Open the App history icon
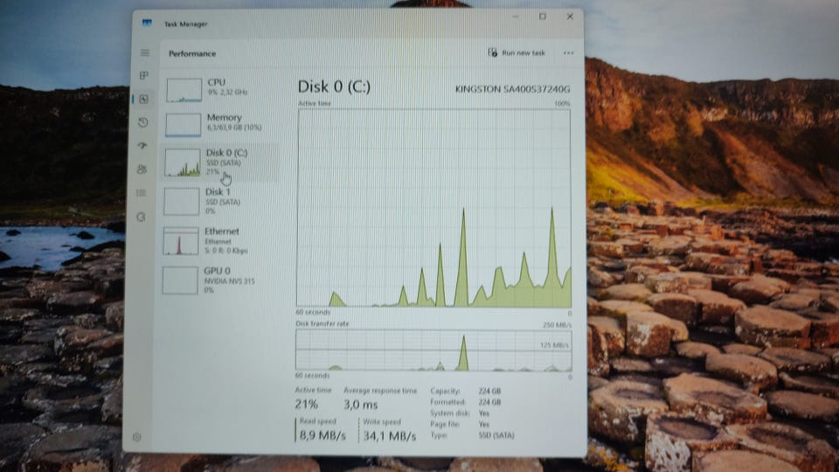 tap(142, 122)
